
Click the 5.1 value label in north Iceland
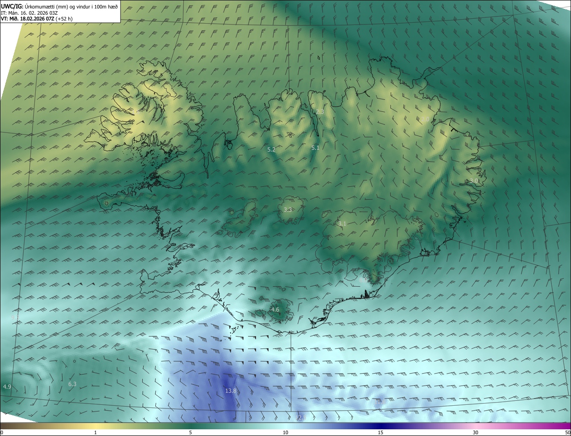(315, 148)
